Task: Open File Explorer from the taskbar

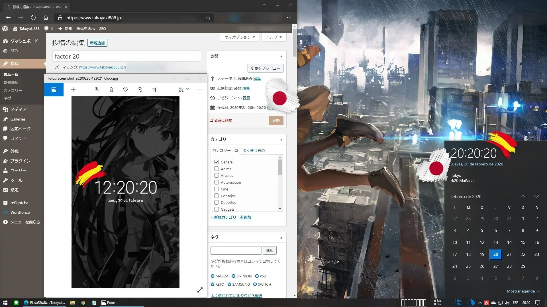Action: (x=73, y=303)
